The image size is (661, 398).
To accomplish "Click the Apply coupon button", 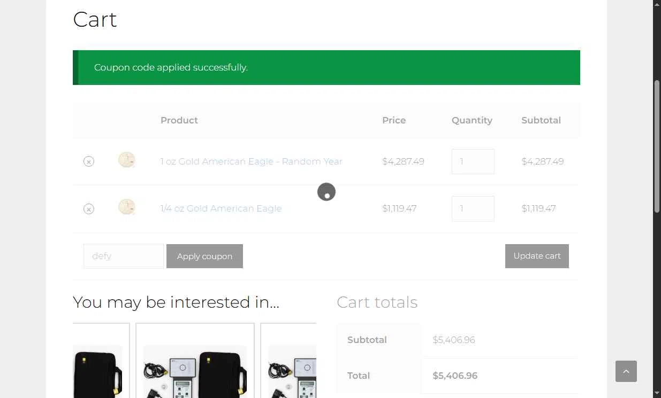I will point(204,256).
